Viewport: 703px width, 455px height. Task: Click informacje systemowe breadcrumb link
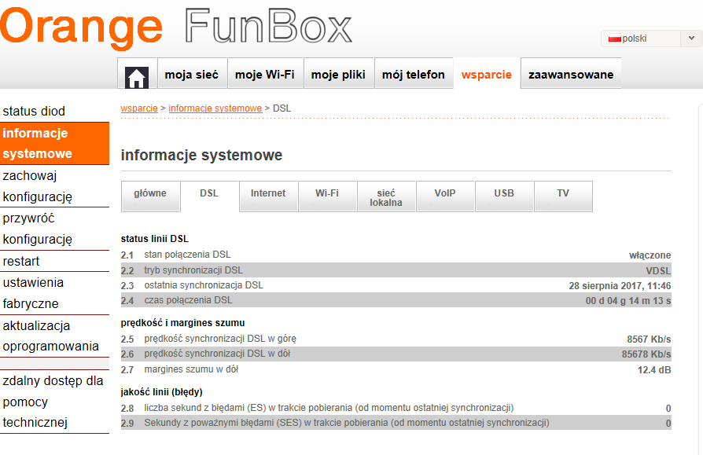pyautogui.click(x=215, y=108)
